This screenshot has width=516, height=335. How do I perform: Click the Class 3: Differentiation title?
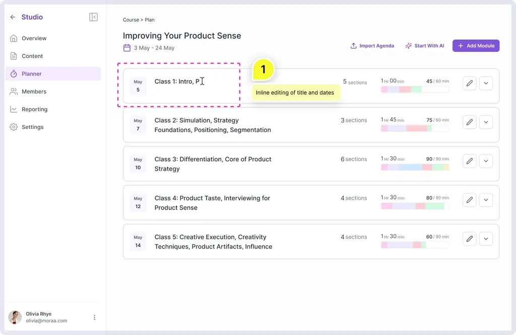[213, 164]
